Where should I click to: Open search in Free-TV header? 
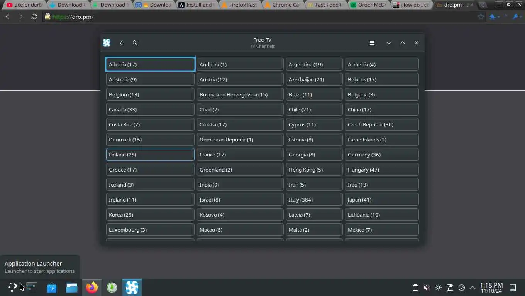135,43
